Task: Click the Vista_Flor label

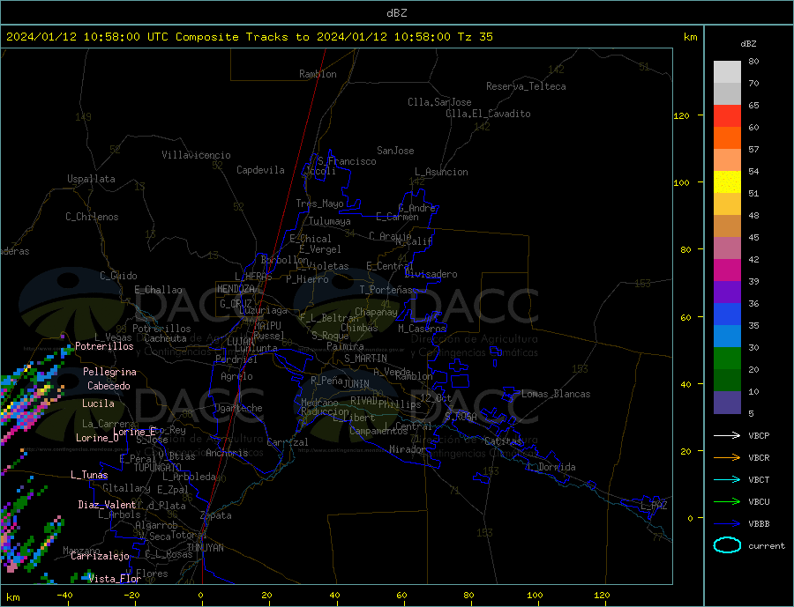Action: pos(115,579)
